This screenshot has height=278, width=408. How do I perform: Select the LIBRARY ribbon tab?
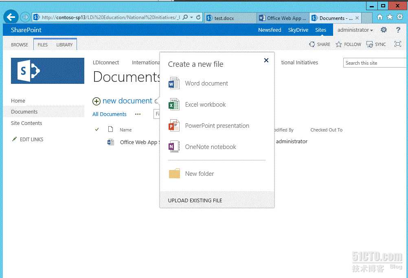tap(64, 45)
